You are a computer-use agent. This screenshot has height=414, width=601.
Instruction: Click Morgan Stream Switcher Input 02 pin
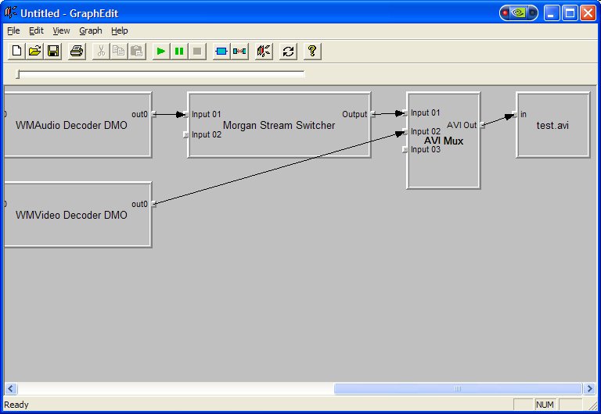186,134
